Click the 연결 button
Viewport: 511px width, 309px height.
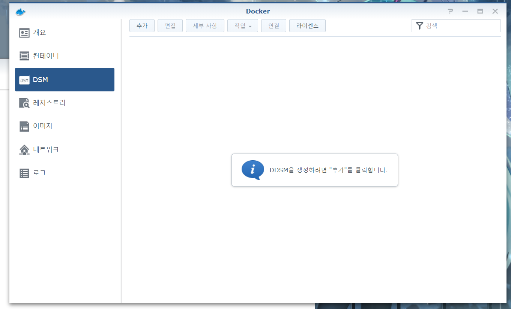[274, 26]
